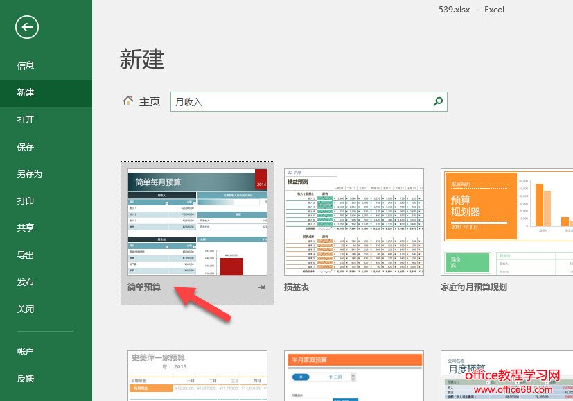The image size is (573, 401).
Task: Click the home icon beside 主页
Action: click(128, 101)
